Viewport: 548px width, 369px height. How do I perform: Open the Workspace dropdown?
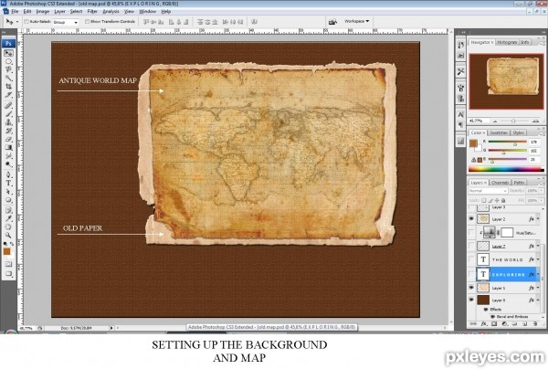356,21
